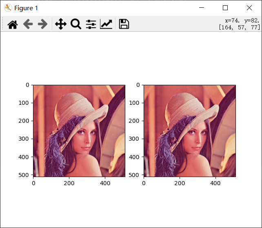
Task: Maximize the Figure 1 window
Action: coord(225,8)
